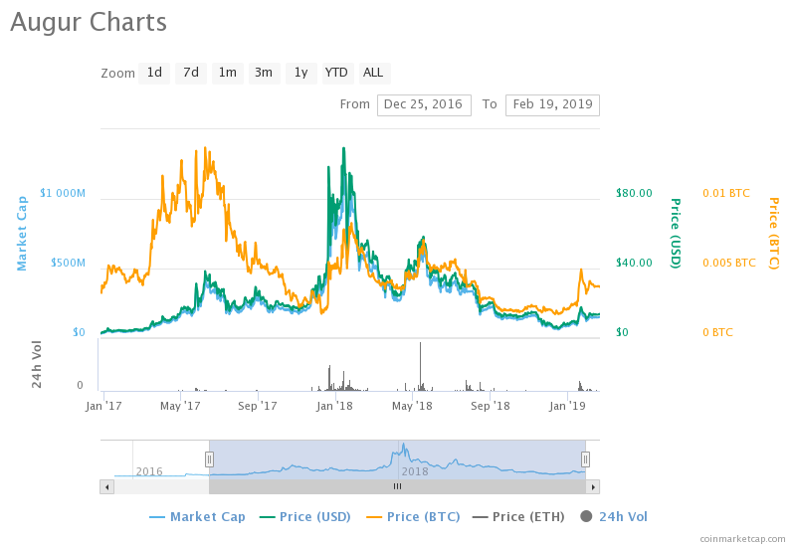This screenshot has width=796, height=547.
Task: Edit the From date field
Action: [x=424, y=105]
